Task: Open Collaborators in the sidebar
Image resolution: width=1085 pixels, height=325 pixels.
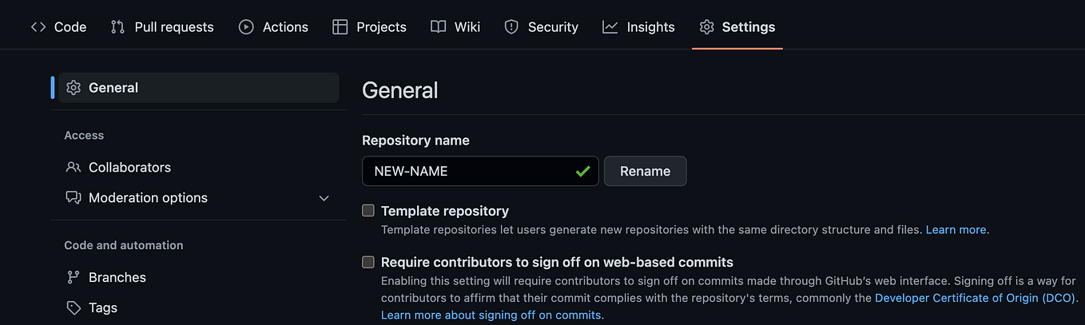Action: click(x=129, y=167)
